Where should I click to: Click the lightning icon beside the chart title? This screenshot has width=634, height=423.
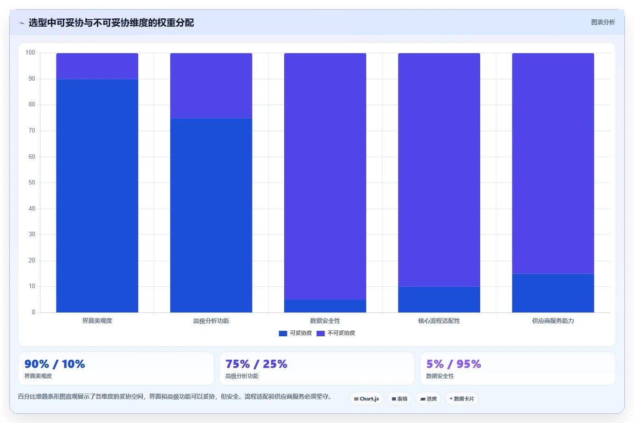[x=22, y=23]
